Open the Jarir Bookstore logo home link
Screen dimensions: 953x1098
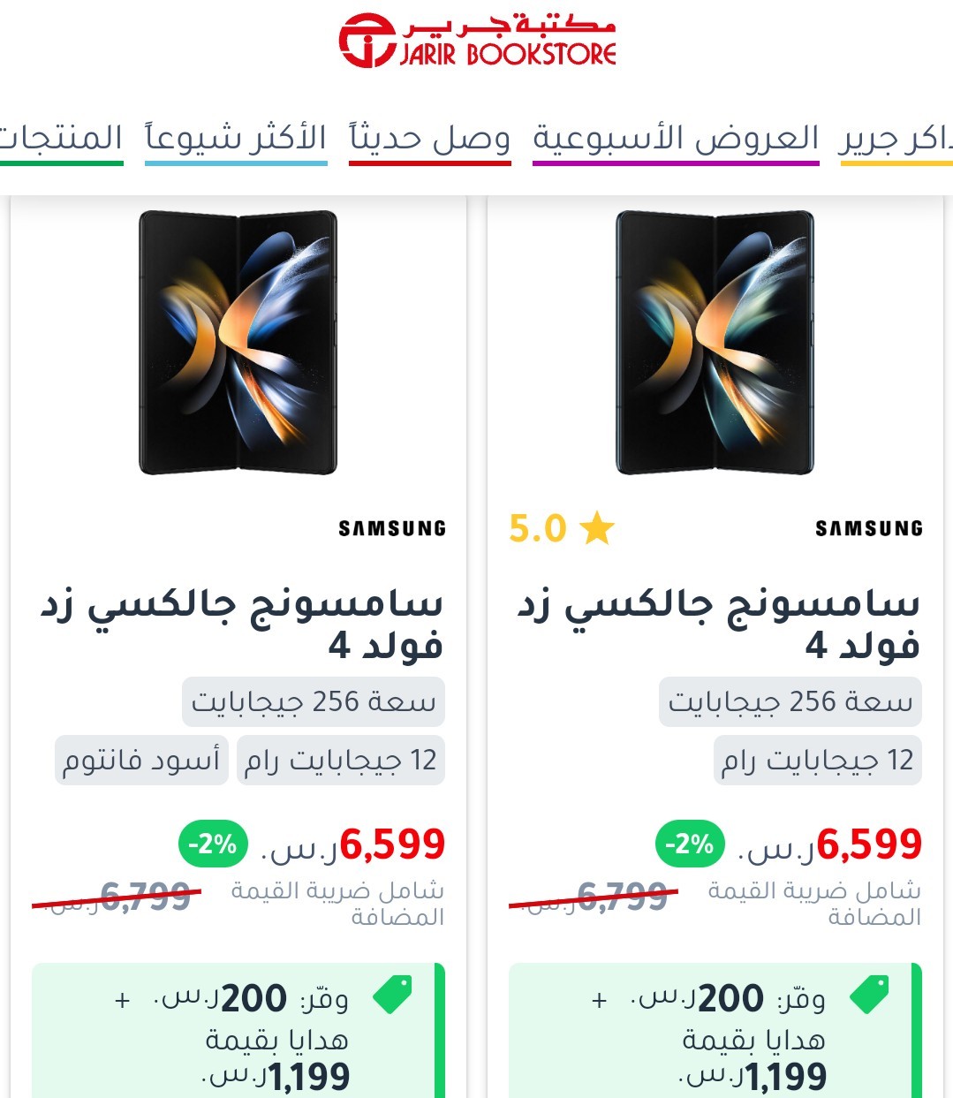(478, 41)
